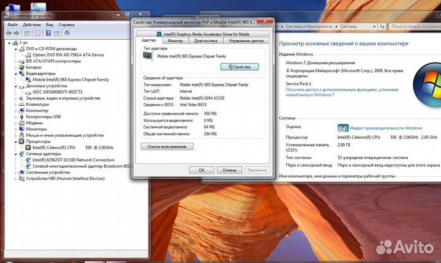Click the Control Panel search field
Viewport: 441px width, 263px height.
[x=415, y=27]
